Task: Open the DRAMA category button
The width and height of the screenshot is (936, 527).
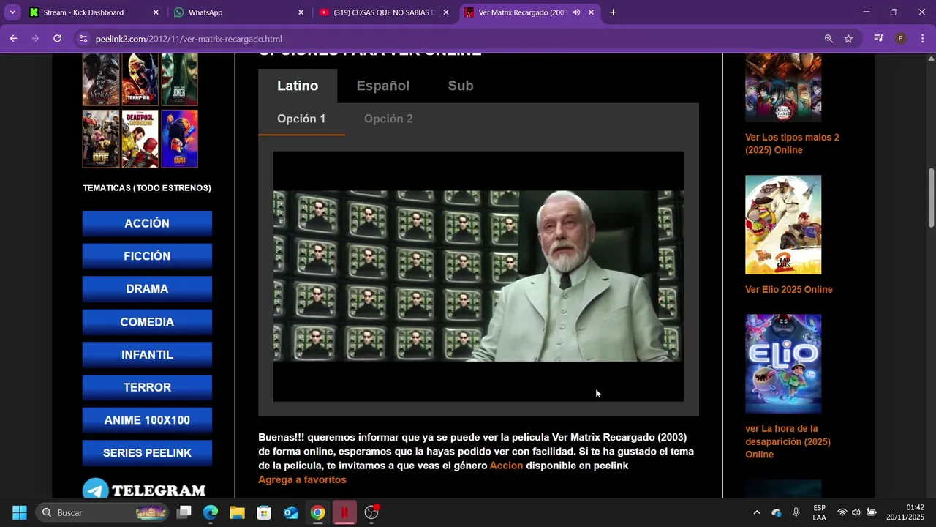Action: (147, 289)
